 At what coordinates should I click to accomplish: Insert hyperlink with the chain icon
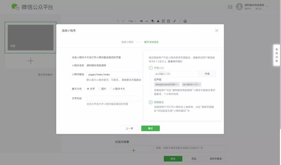pos(174,21)
